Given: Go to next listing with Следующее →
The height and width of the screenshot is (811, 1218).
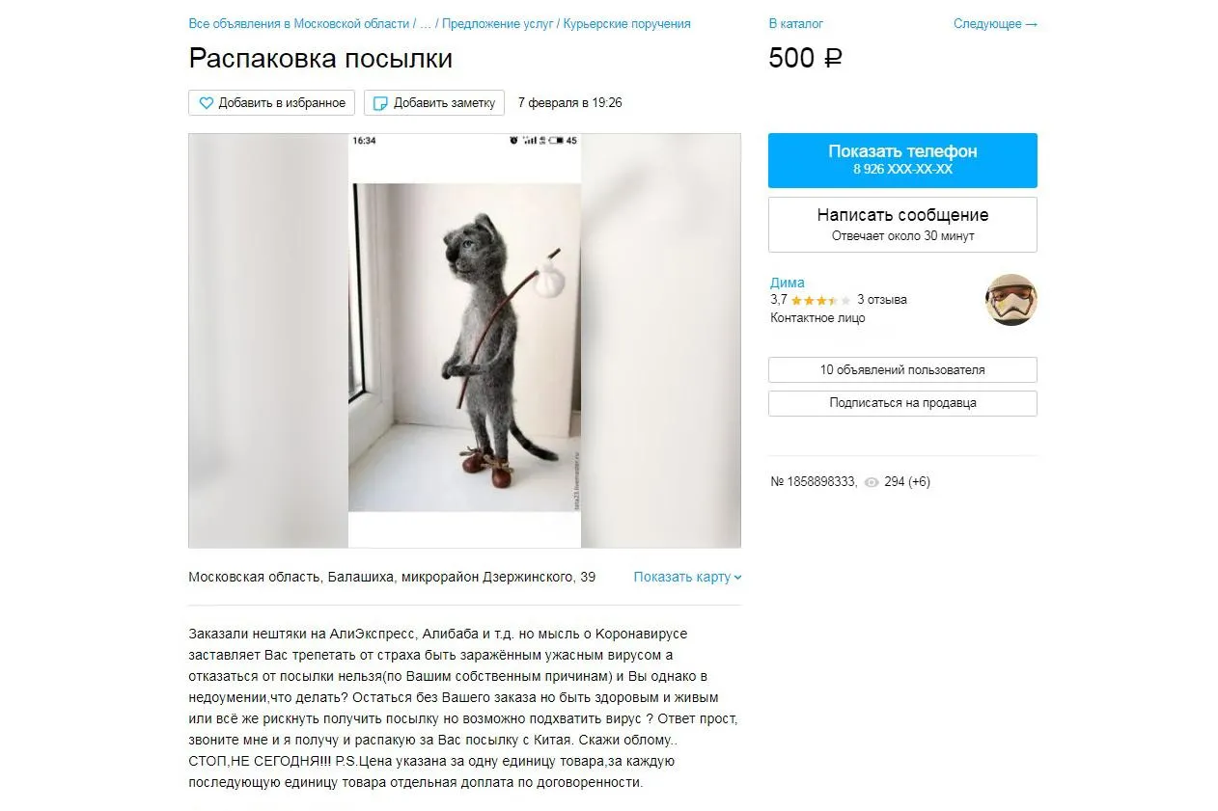Looking at the screenshot, I should click(x=995, y=23).
